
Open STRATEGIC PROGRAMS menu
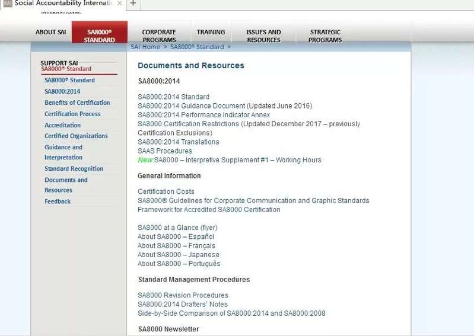tap(325, 36)
